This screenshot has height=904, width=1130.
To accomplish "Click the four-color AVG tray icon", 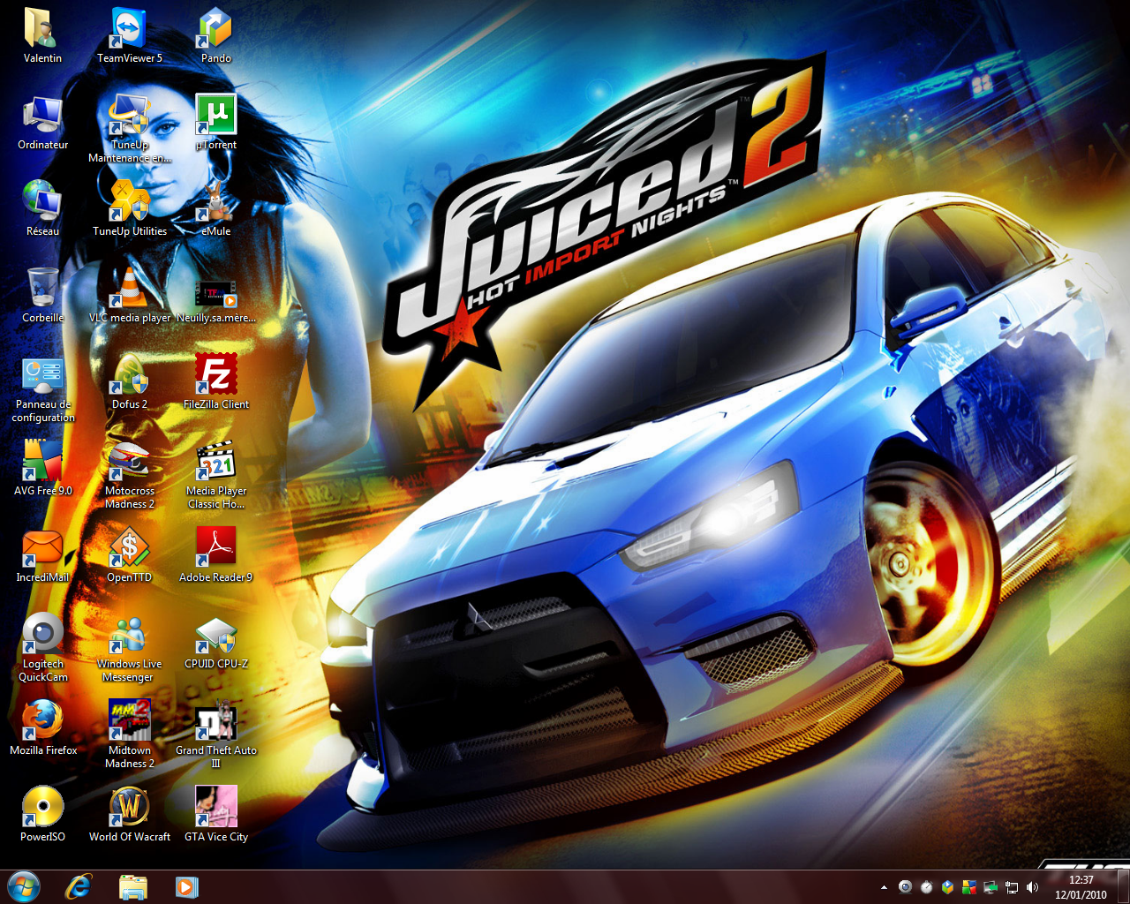I will (968, 886).
